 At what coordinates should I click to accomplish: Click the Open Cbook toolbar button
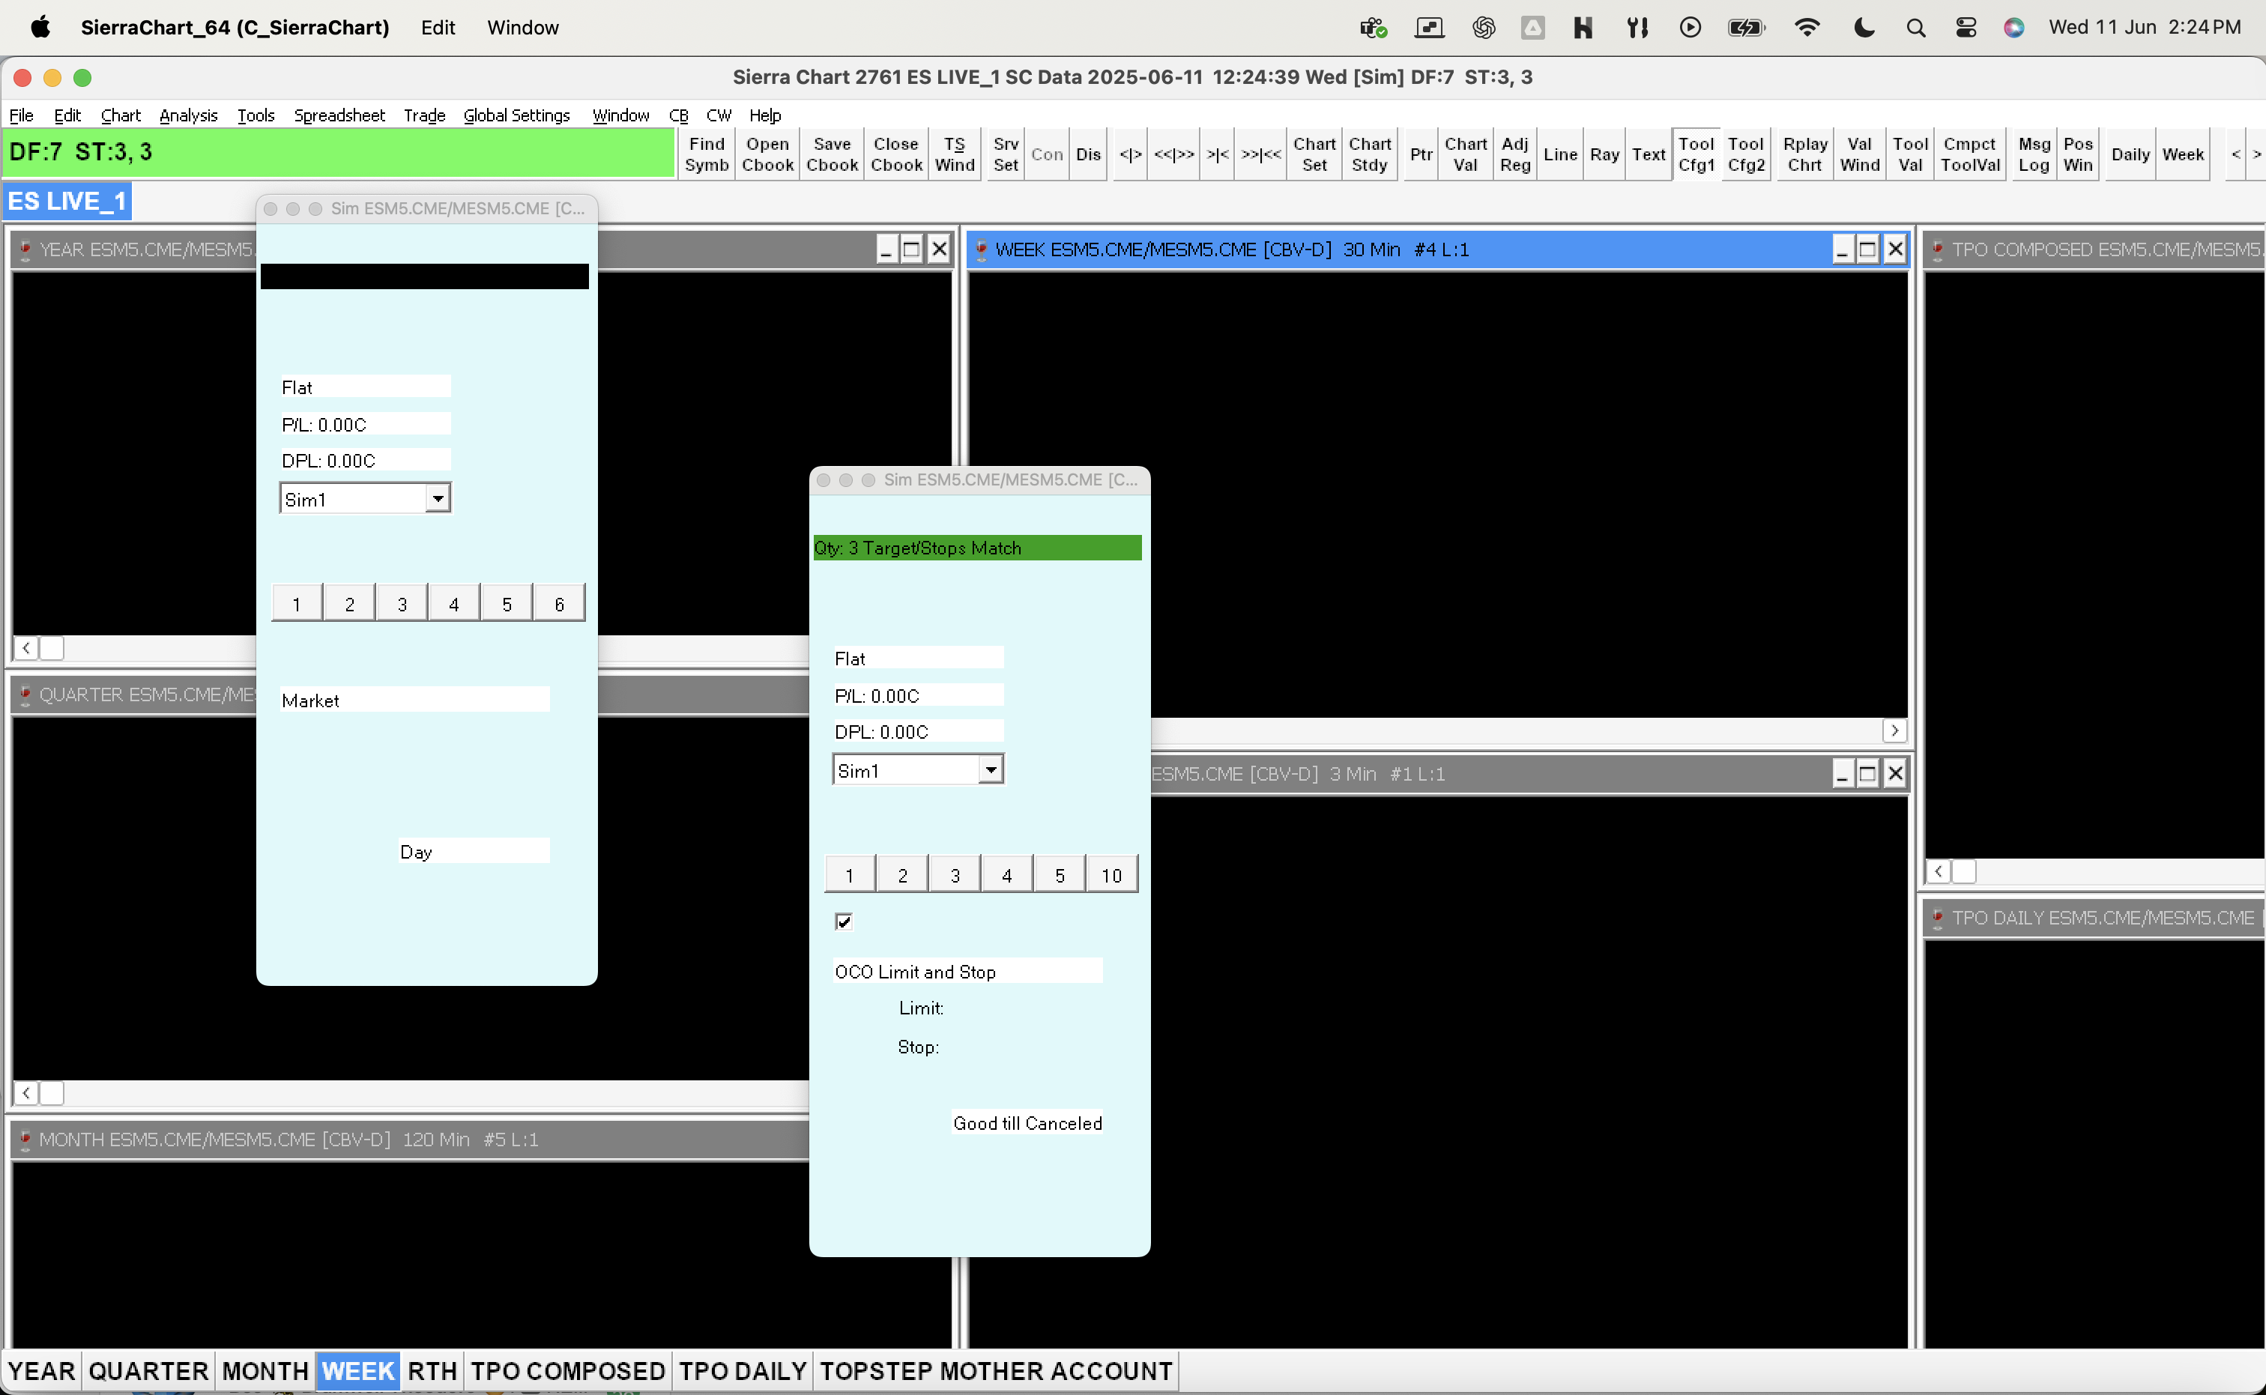(767, 154)
